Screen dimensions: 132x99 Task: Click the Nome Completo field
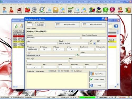(66, 31)
